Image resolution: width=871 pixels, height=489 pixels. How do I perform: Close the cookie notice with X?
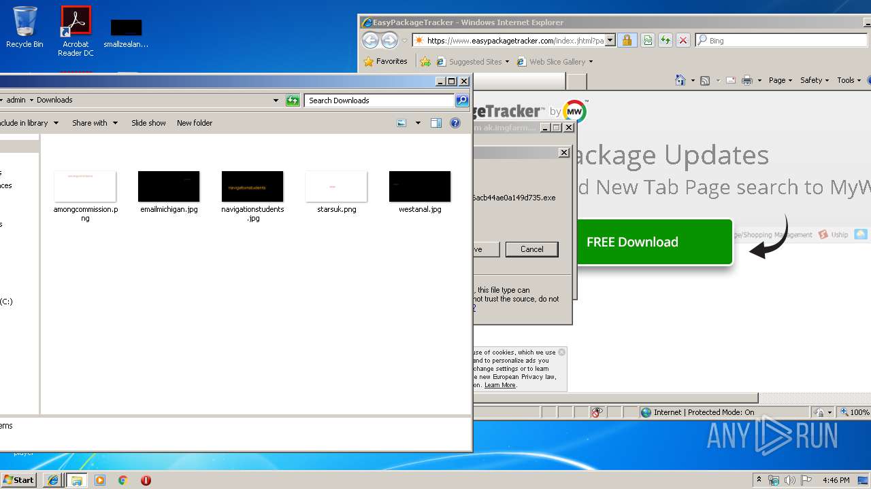pos(561,352)
